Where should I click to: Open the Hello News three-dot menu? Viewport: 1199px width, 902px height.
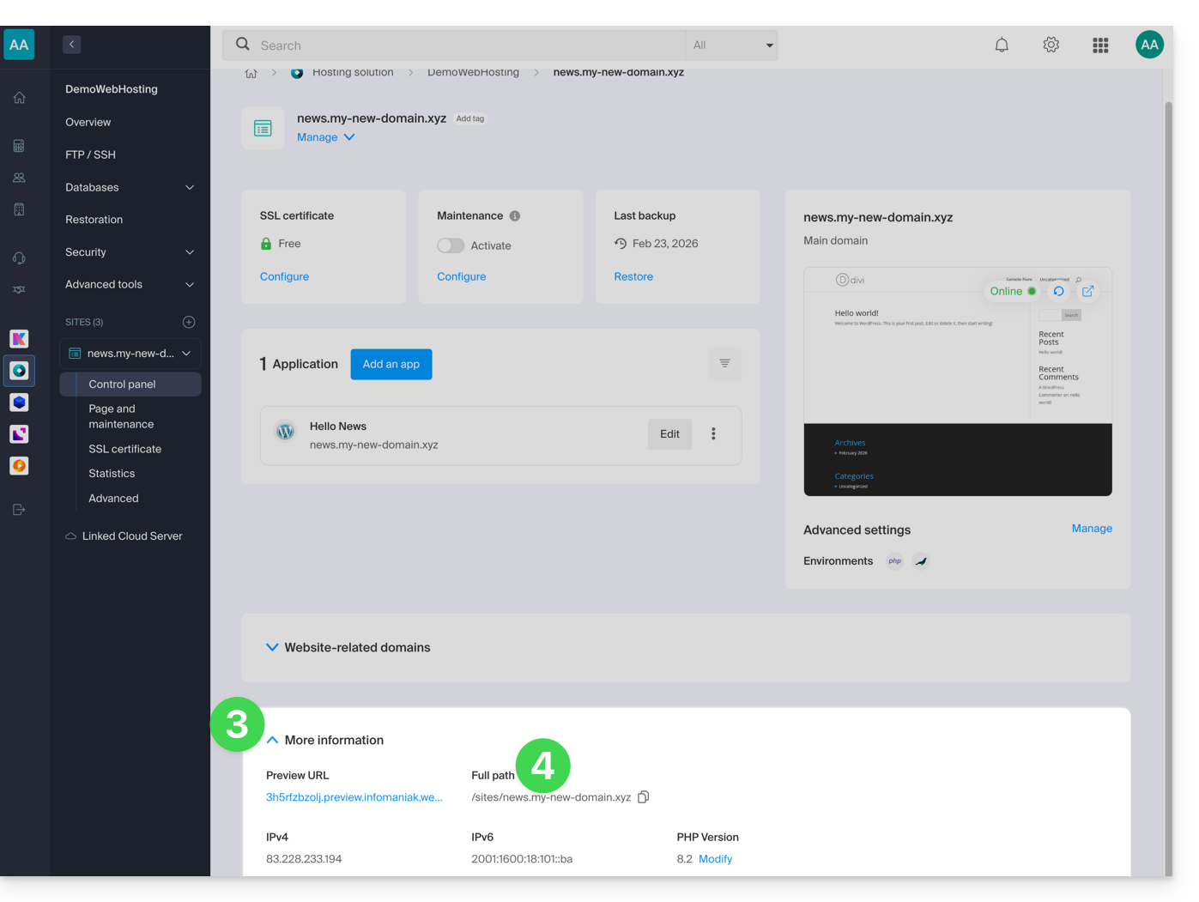[713, 434]
